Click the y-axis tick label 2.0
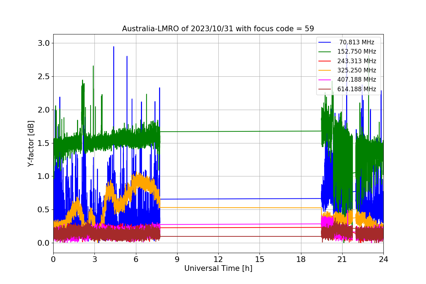 pyautogui.click(x=43, y=110)
